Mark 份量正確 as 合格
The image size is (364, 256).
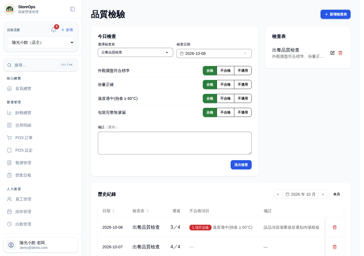pos(210,84)
